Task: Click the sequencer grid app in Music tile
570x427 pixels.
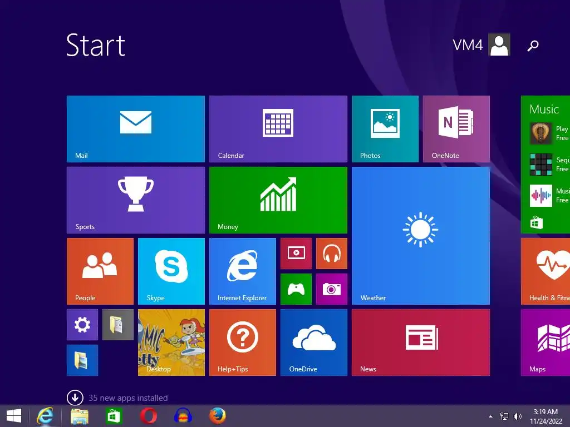Action: pos(540,165)
